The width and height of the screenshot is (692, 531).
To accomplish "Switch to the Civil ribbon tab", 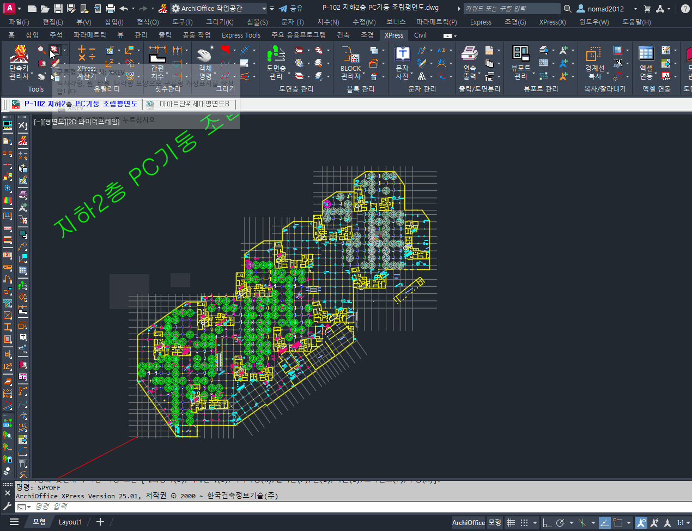I will point(420,35).
